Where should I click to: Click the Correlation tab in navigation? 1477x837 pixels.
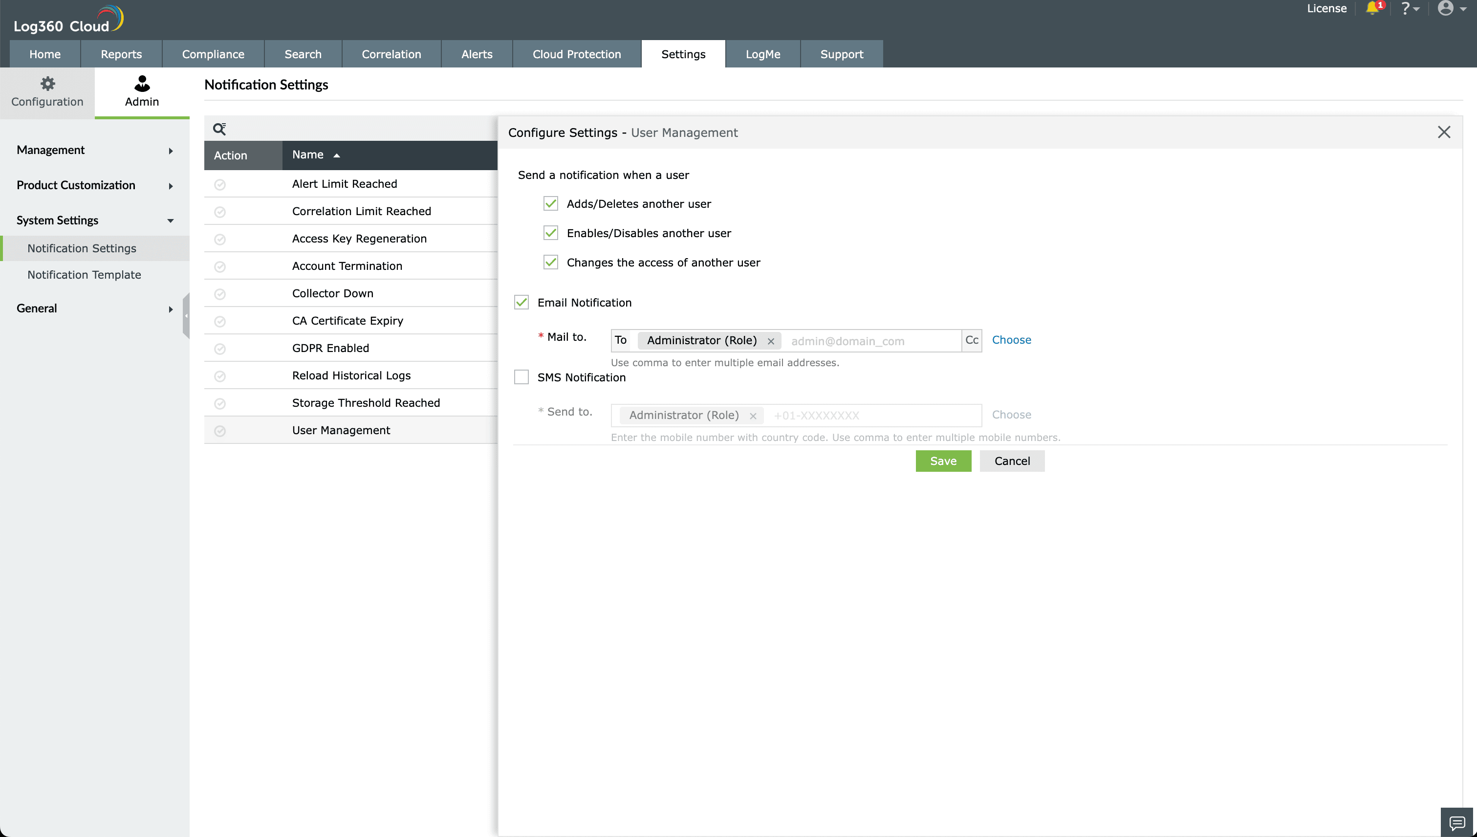tap(391, 54)
